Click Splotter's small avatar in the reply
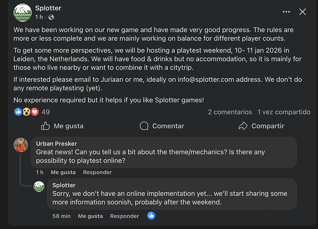 point(39,186)
